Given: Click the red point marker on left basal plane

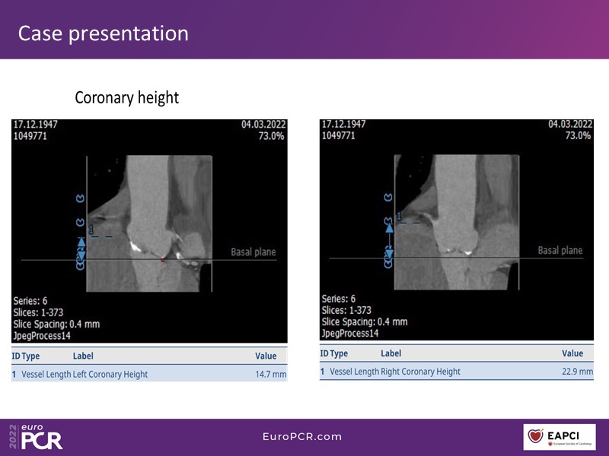Looking at the screenshot, I should tap(162, 260).
